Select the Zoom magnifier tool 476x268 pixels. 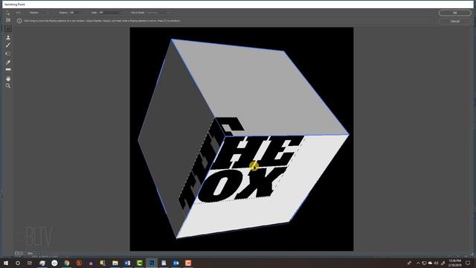point(8,86)
